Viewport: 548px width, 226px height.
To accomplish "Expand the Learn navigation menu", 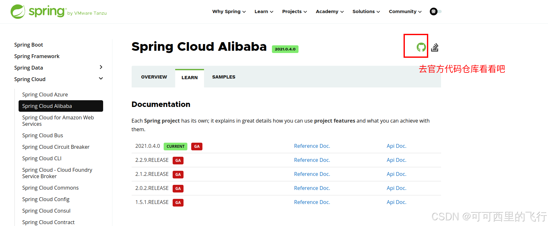I will pyautogui.click(x=264, y=11).
